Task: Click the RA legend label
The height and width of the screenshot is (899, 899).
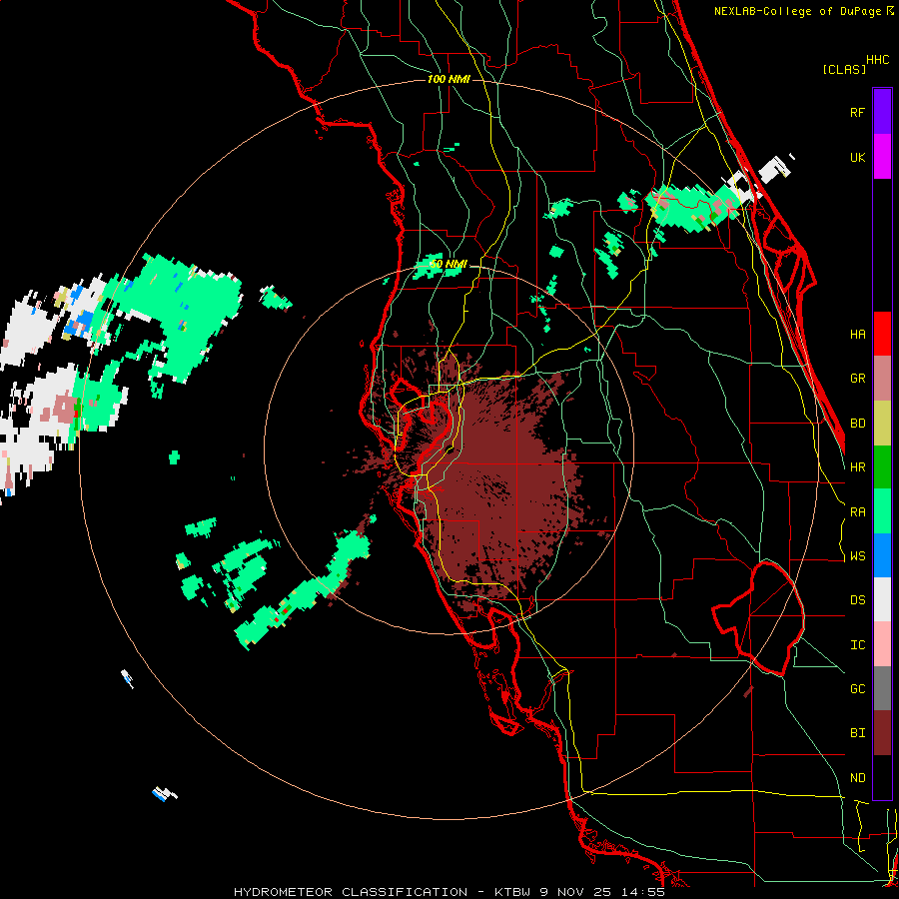Action: pyautogui.click(x=857, y=512)
